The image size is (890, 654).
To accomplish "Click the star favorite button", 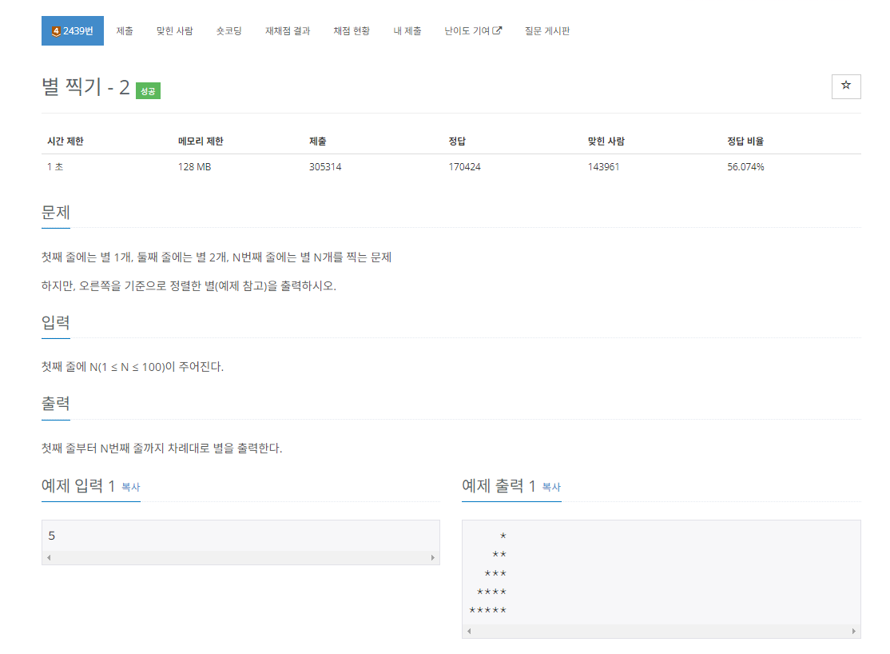I will (846, 86).
